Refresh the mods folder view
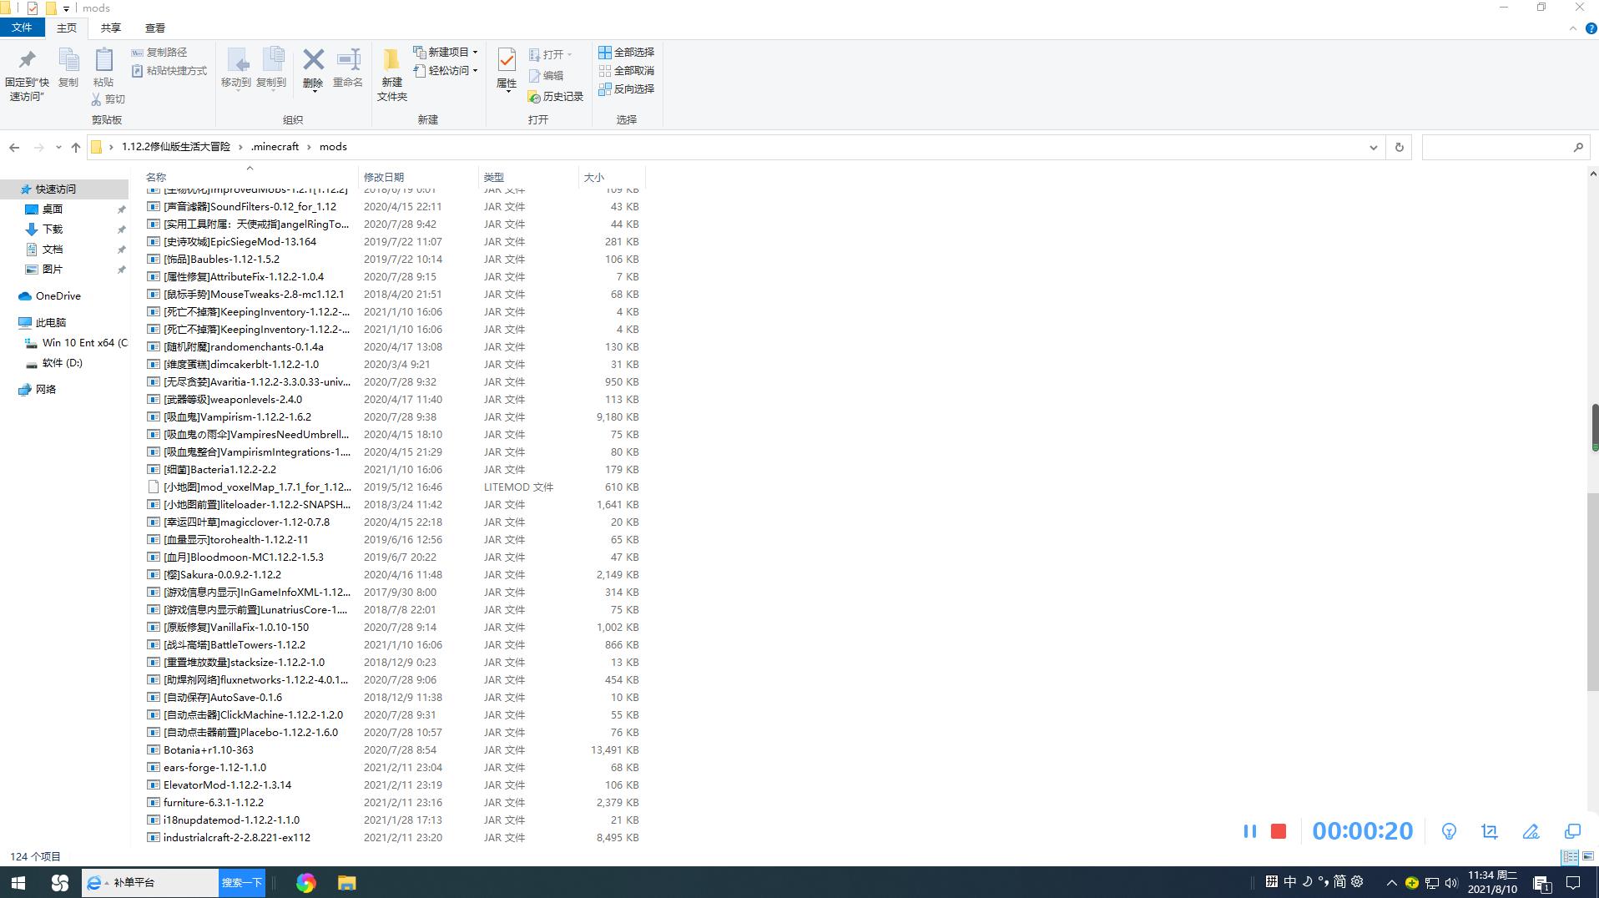1599x898 pixels. pyautogui.click(x=1400, y=147)
